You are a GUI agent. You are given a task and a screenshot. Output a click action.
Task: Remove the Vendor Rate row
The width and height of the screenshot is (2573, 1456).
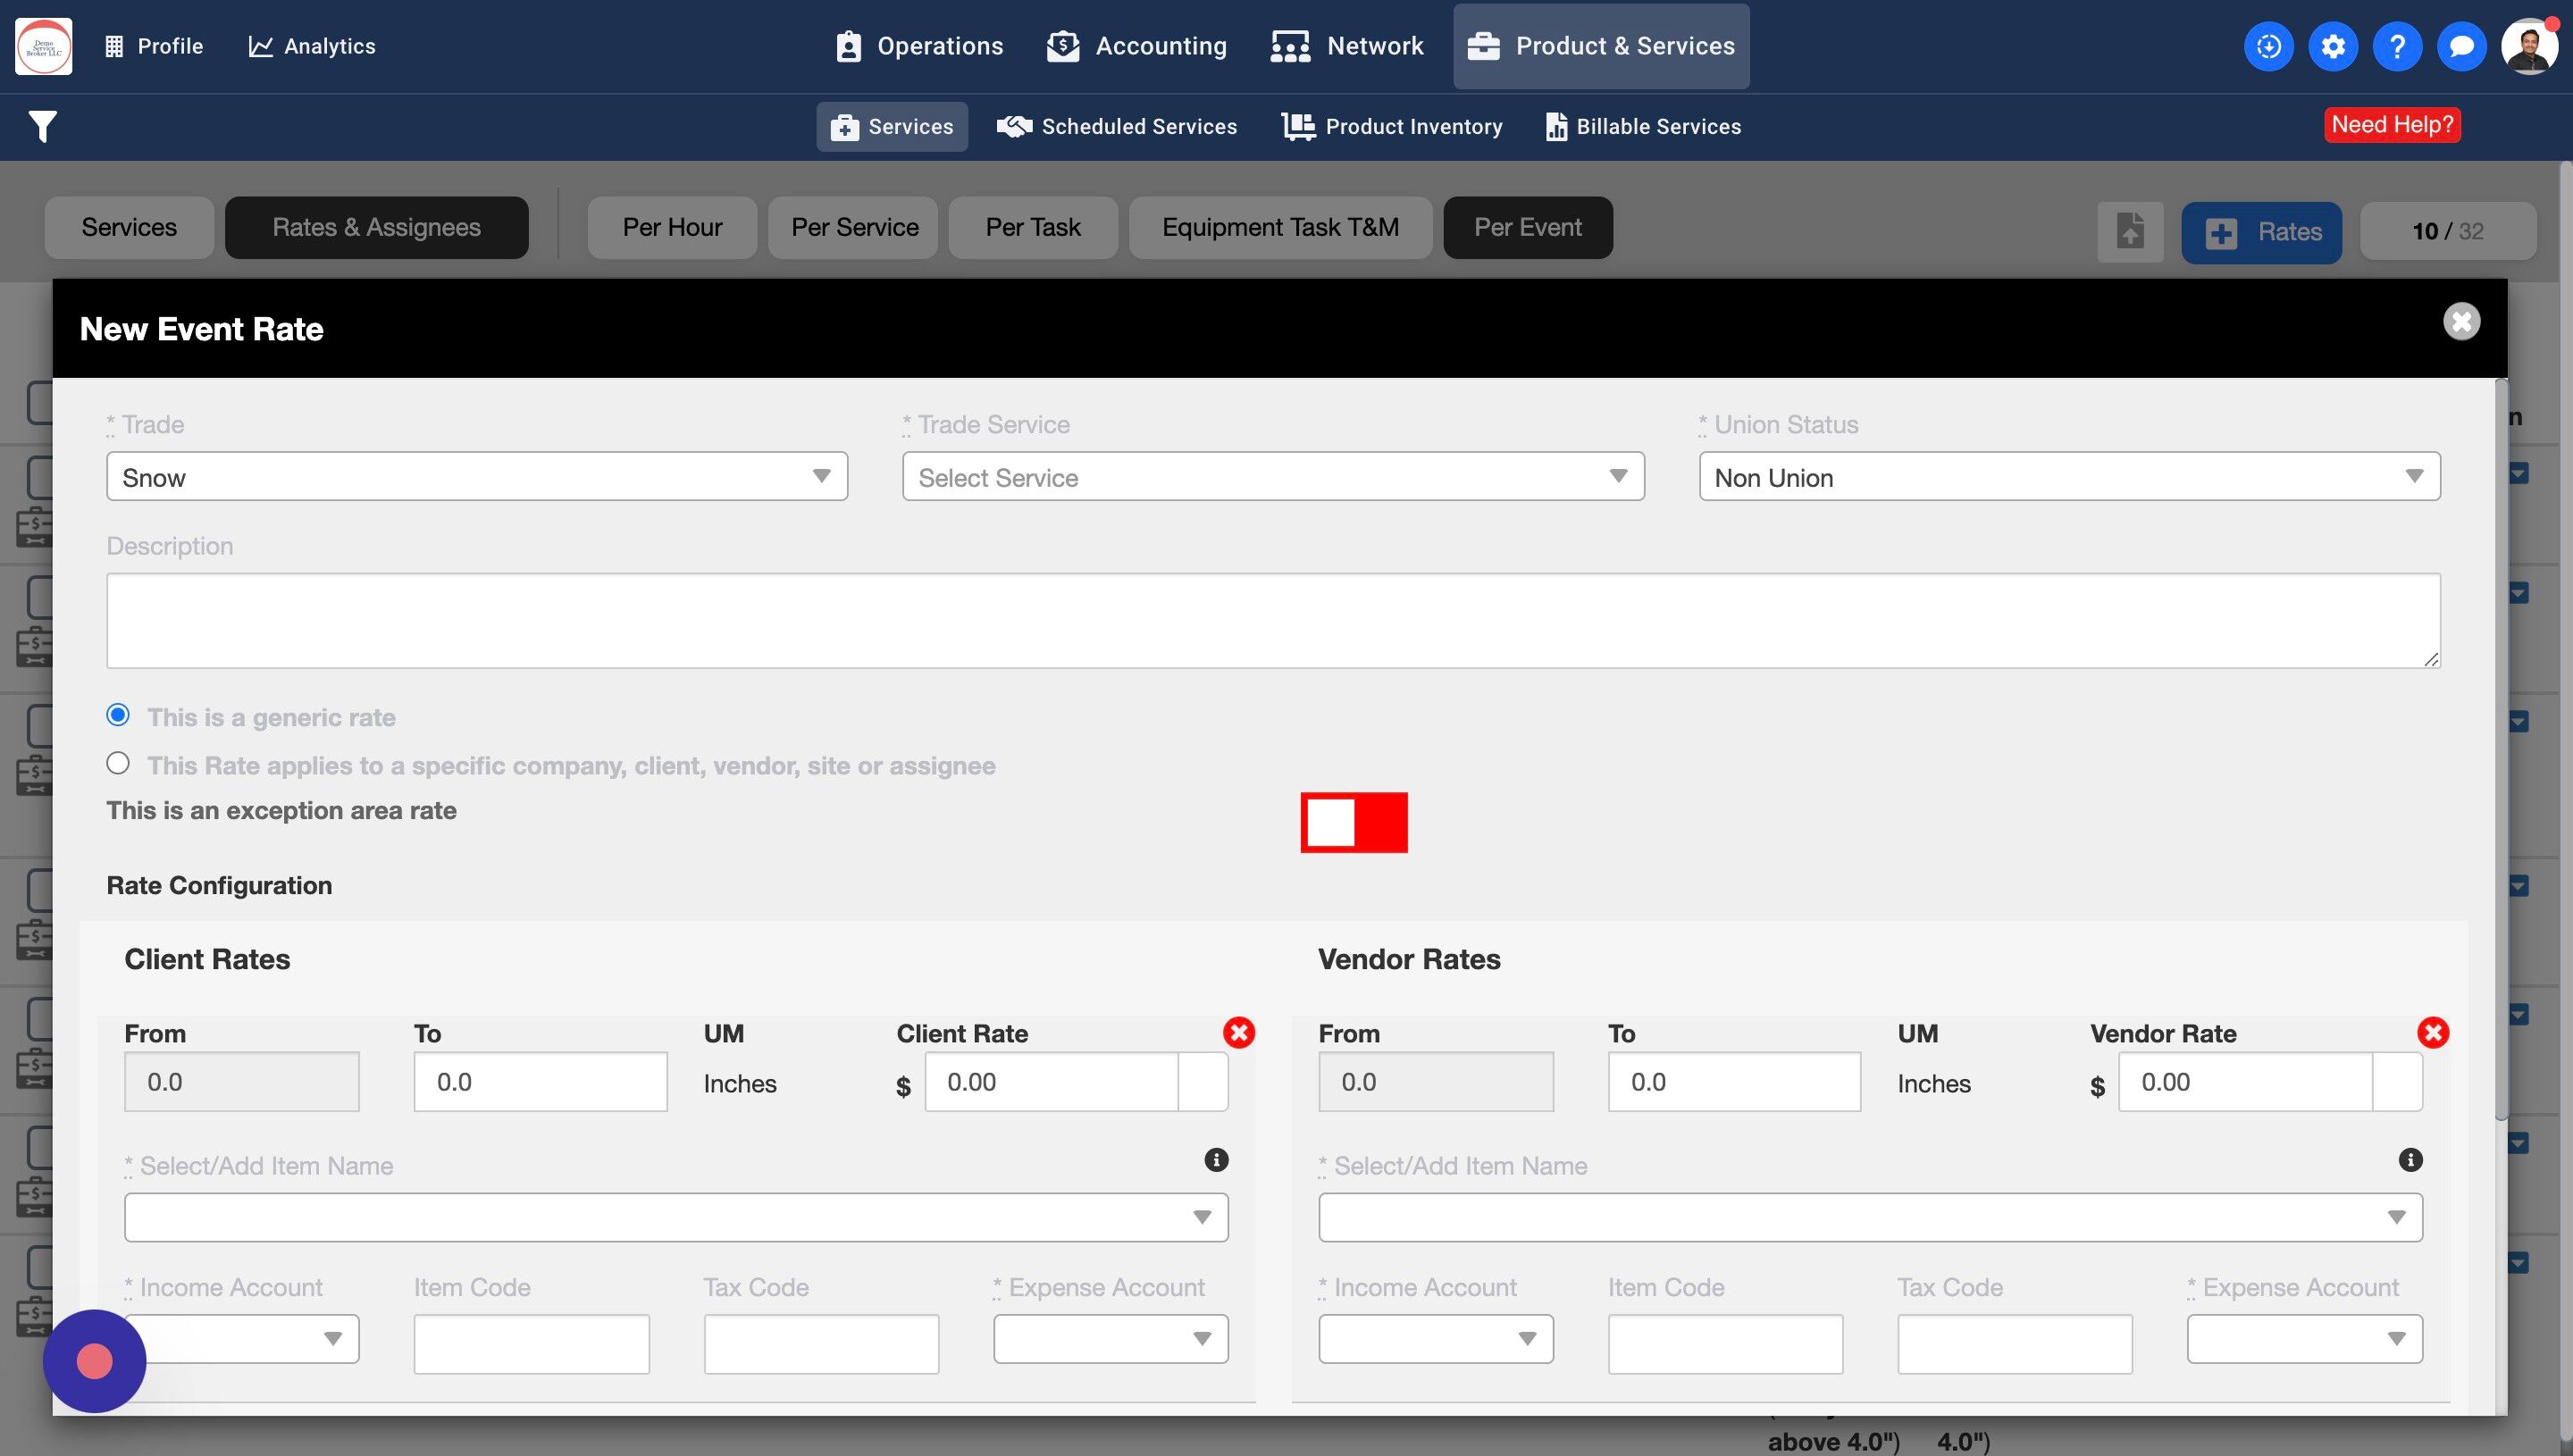click(x=2432, y=1032)
